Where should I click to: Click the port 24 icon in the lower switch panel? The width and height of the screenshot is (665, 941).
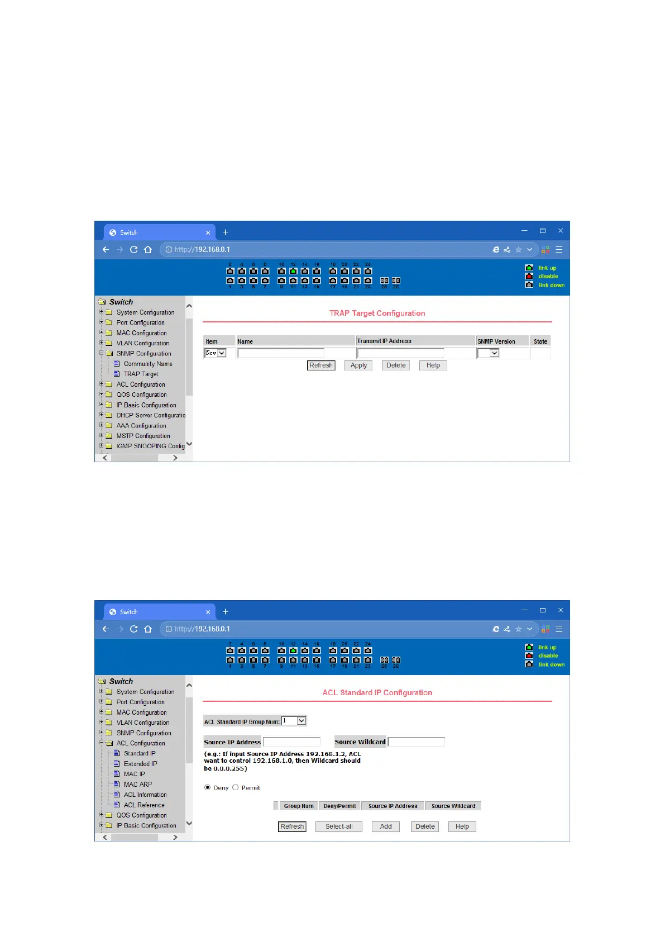368,650
